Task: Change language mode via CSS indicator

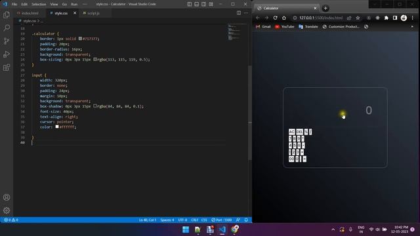Action: 204,220
